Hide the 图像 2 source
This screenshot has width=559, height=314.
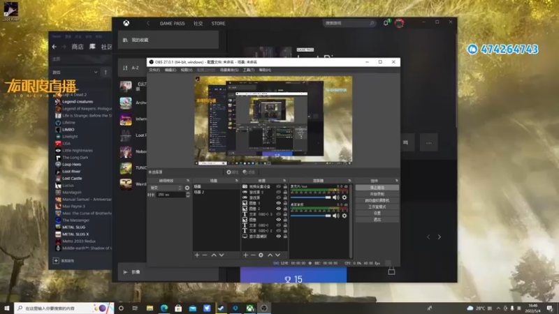[278, 209]
